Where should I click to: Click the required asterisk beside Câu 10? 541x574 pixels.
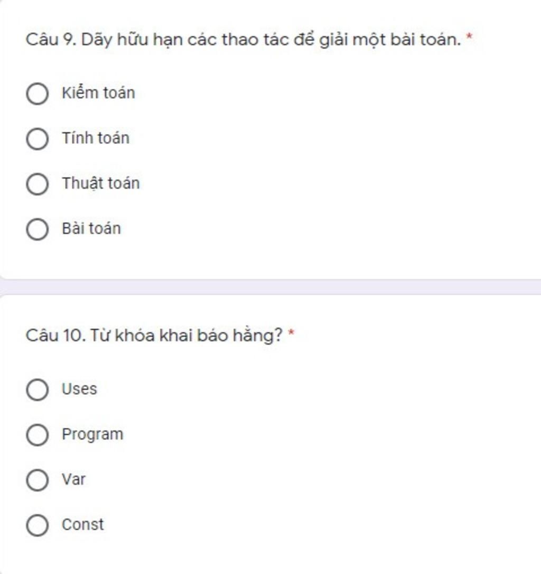[291, 333]
